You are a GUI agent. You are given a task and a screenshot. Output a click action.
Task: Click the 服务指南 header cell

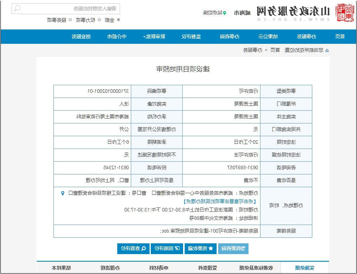tap(286, 231)
